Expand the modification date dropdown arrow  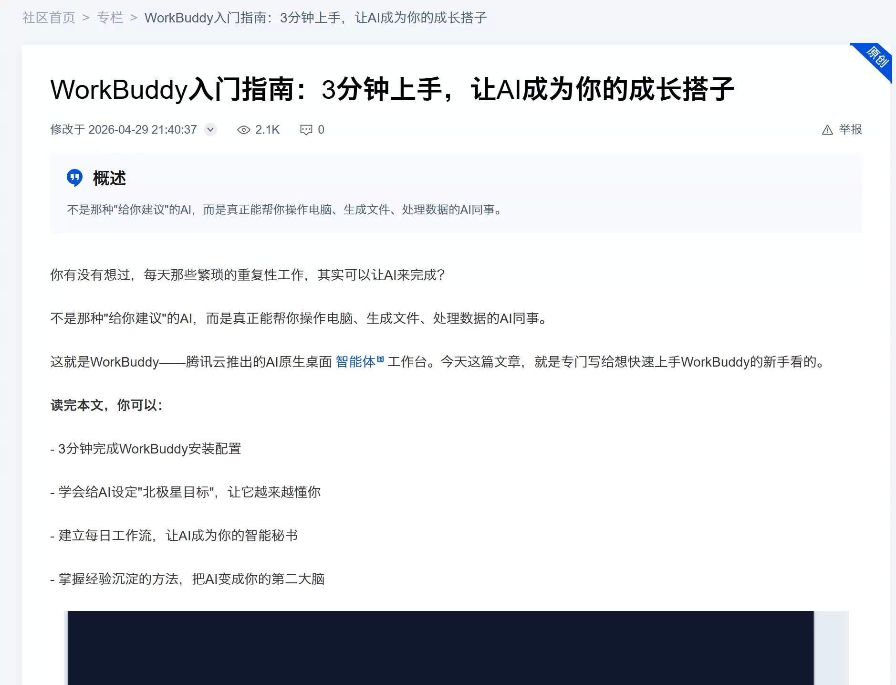click(210, 129)
